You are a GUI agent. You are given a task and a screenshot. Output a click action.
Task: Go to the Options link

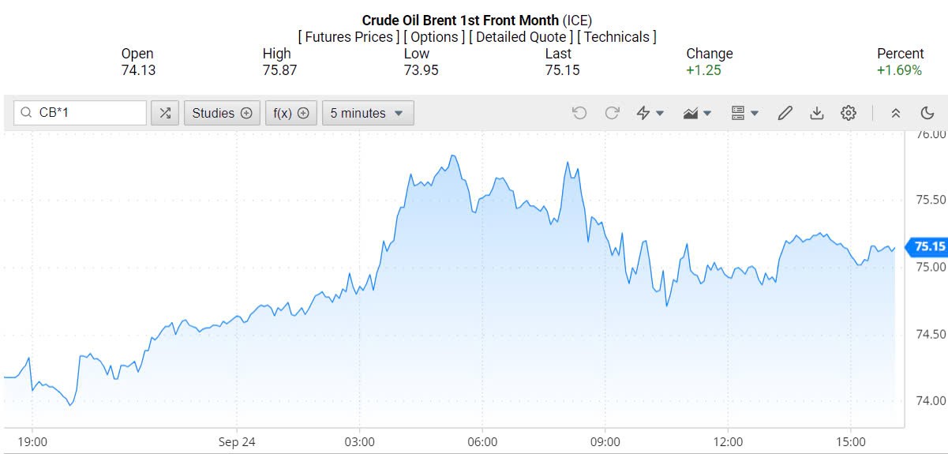click(x=435, y=37)
